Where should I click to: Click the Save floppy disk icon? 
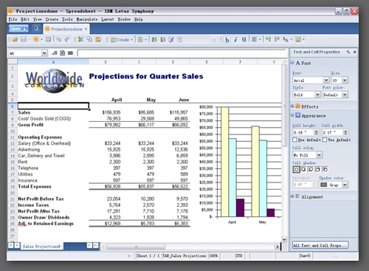(23, 39)
